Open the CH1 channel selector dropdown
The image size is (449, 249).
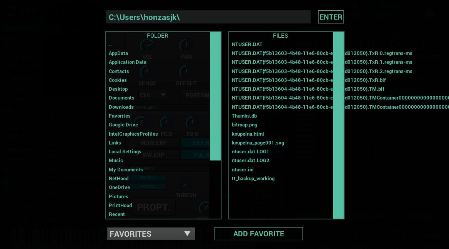pos(153,95)
